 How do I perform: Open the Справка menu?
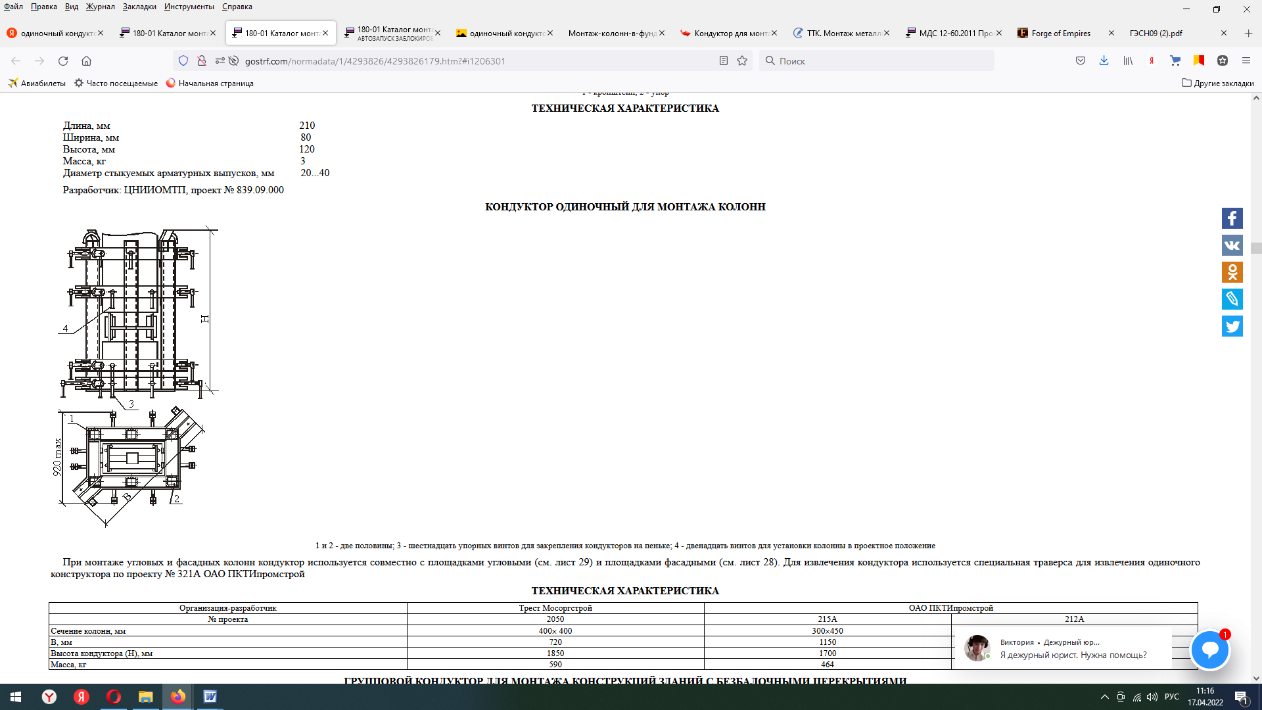(x=237, y=7)
